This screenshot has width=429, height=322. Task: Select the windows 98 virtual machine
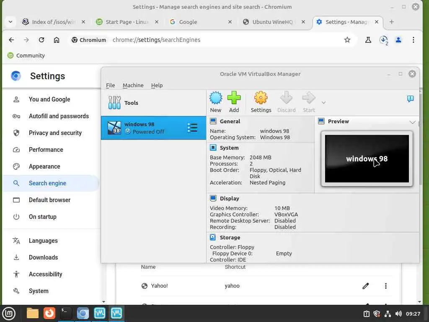pyautogui.click(x=153, y=128)
